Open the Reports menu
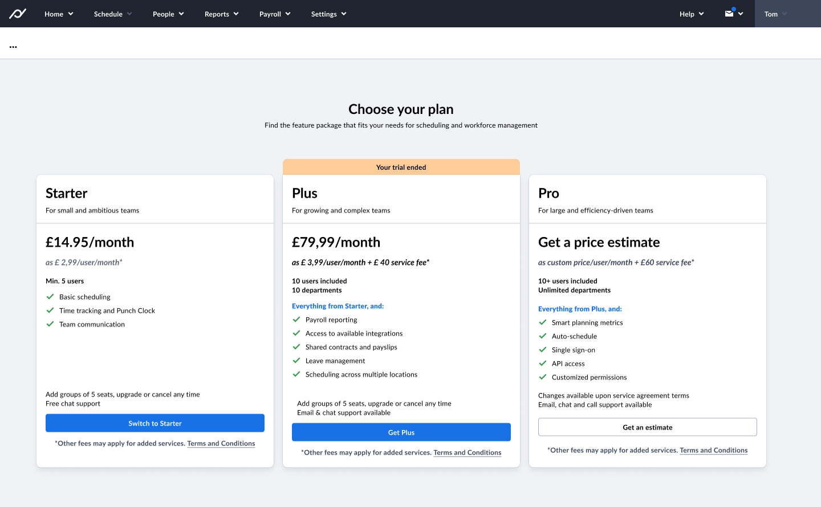 (222, 14)
